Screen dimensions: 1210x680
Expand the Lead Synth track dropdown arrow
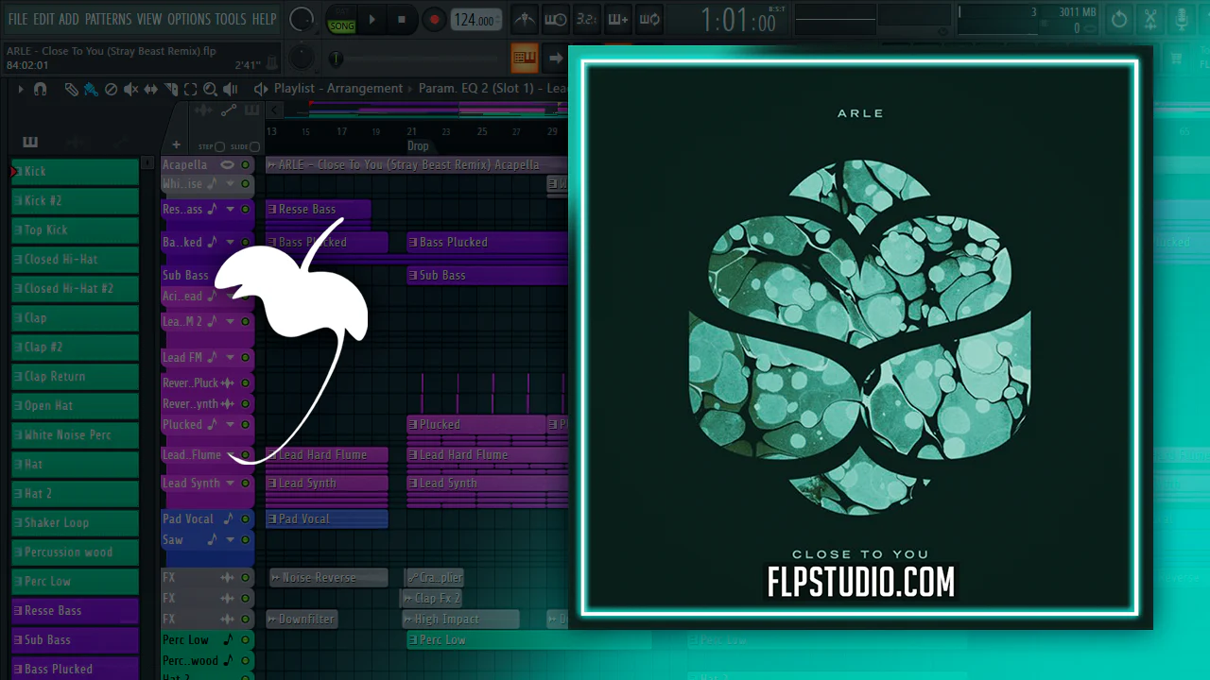tap(230, 483)
